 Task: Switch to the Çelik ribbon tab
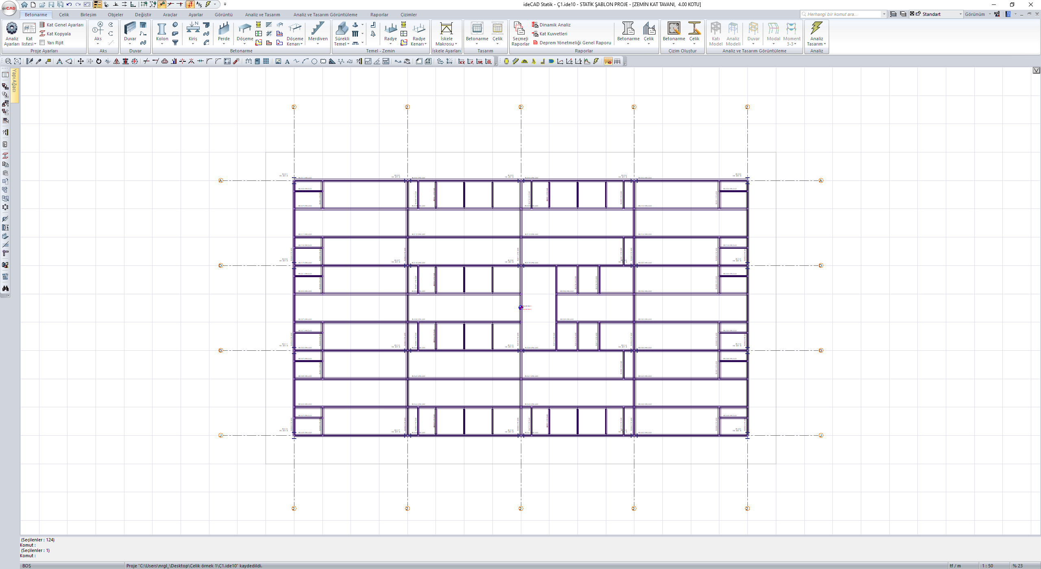[x=64, y=15]
